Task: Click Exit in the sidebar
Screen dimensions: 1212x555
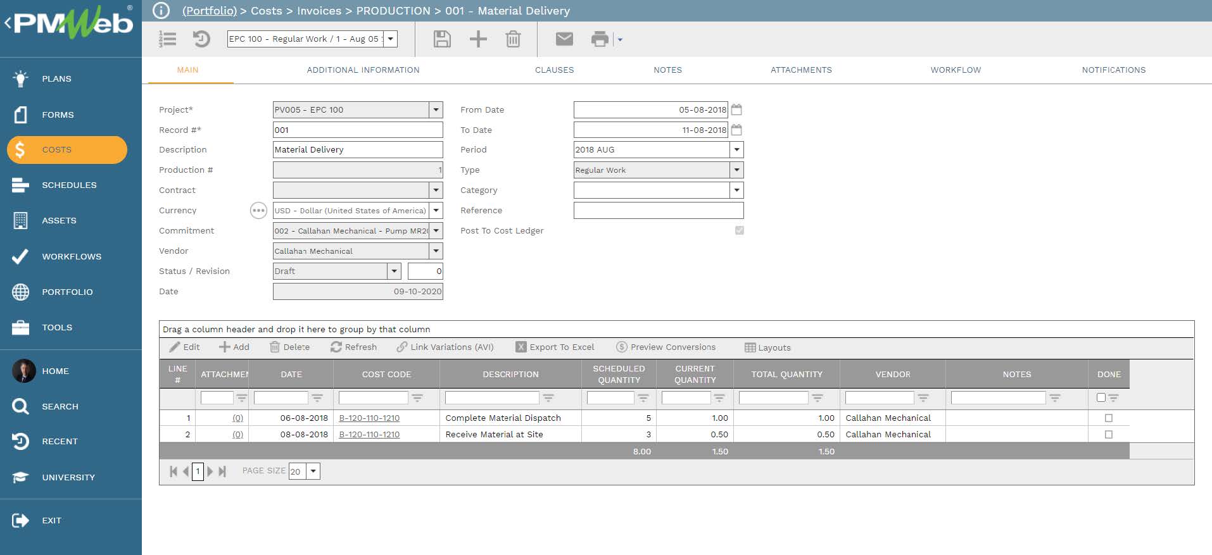Action: click(x=51, y=520)
